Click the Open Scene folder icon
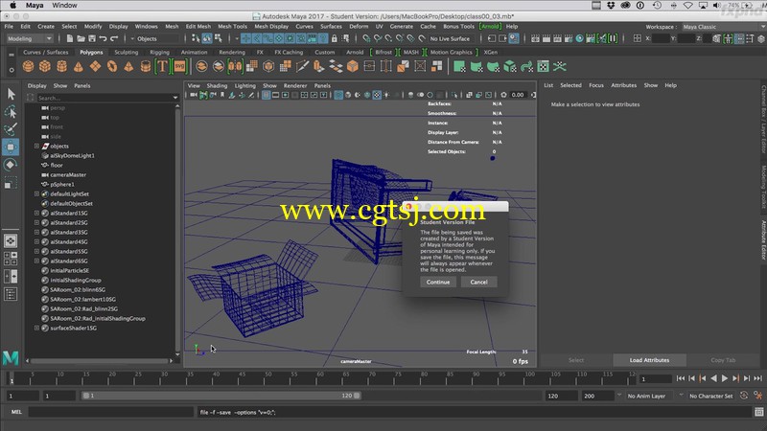Image resolution: width=767 pixels, height=431 pixels. (x=81, y=38)
